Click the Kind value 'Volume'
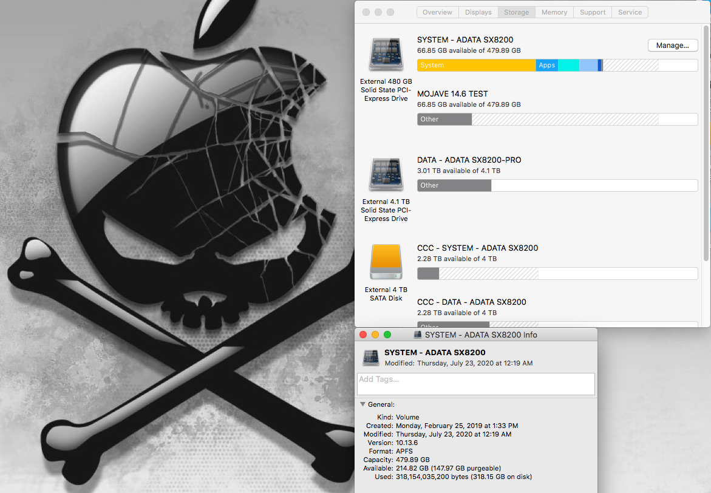Screen dimensions: 711x493 click(407, 417)
